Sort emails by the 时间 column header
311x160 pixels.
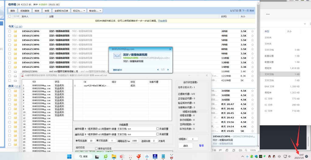[x=224, y=16]
